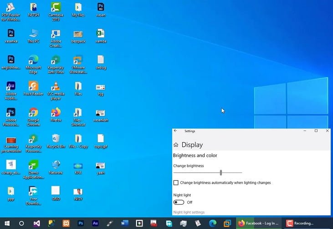Screen dimensions: 333x229
Task: Select the Files - Shortcut folder icon
Action: pos(78,117)
